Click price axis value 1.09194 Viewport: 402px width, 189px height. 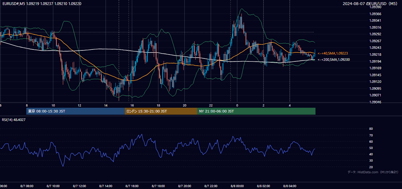click(376, 61)
